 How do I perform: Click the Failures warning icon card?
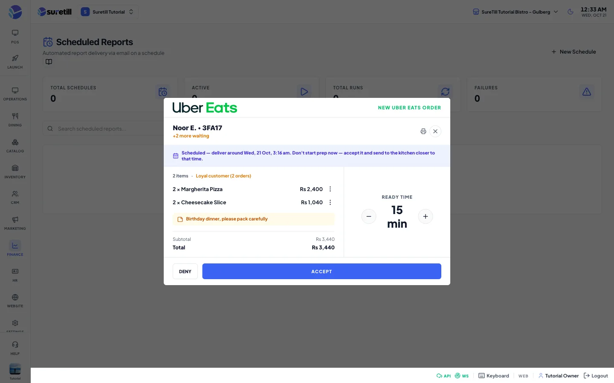(587, 92)
